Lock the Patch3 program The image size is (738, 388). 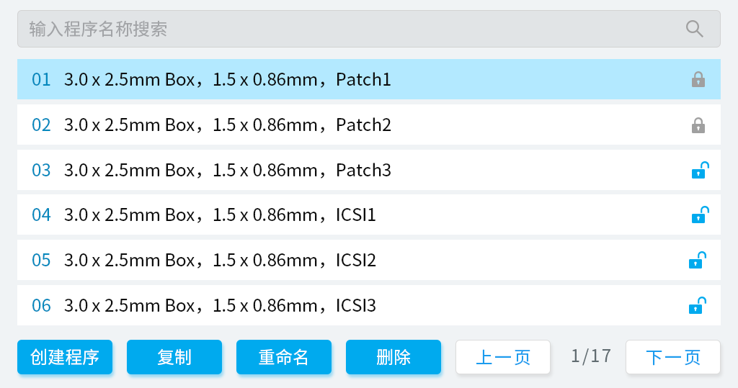(699, 171)
